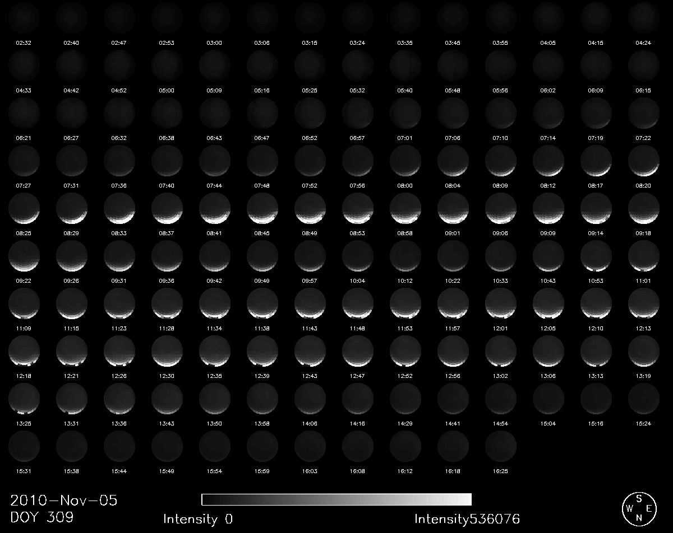Pick the 12:30 disk frame

pos(167,350)
